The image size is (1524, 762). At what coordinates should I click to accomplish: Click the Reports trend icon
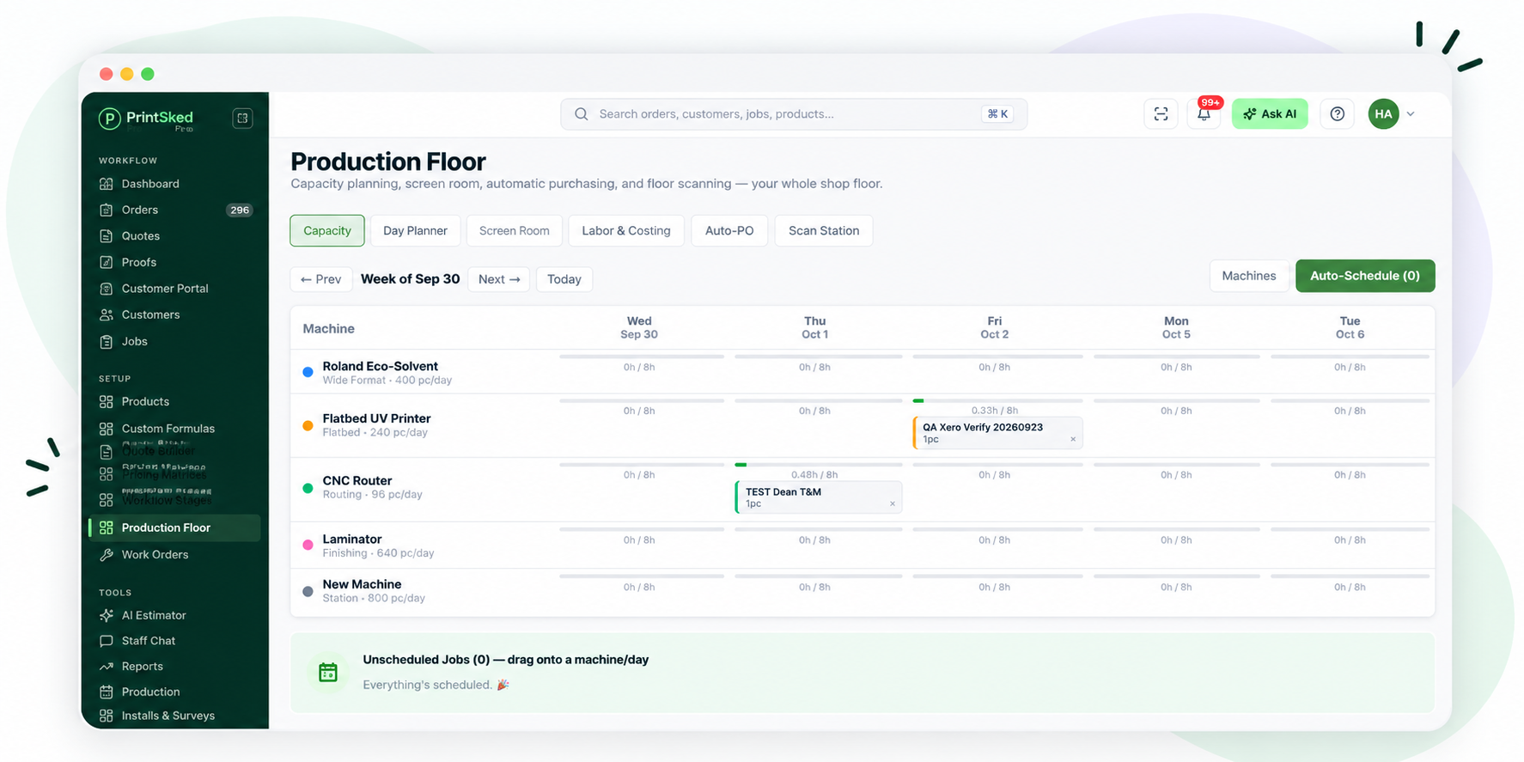[x=107, y=667]
